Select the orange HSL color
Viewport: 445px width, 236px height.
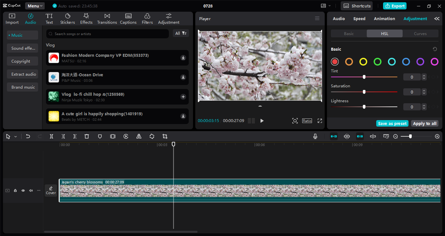(349, 62)
